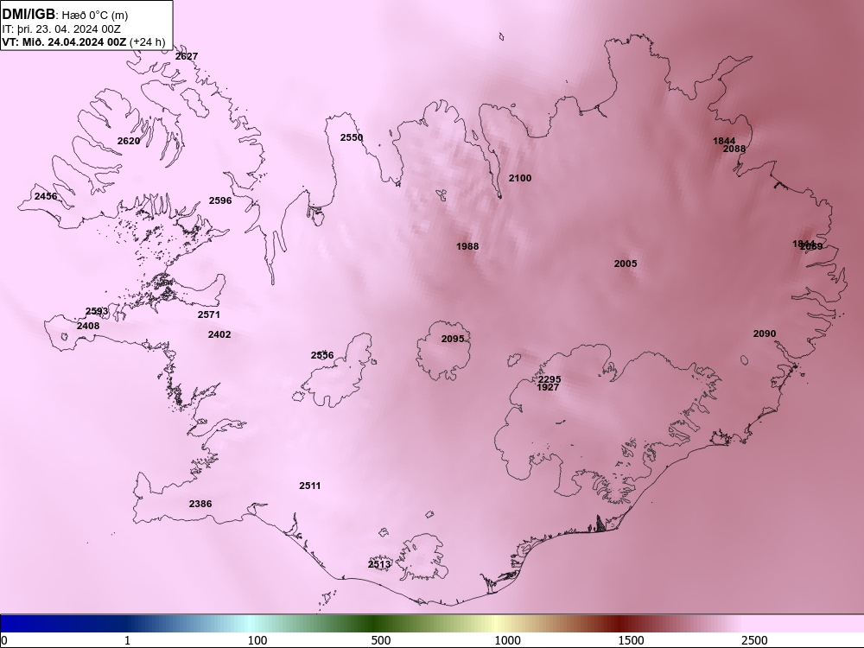Click the 2511 value in the southwest
This screenshot has width=864, height=648.
click(x=310, y=486)
